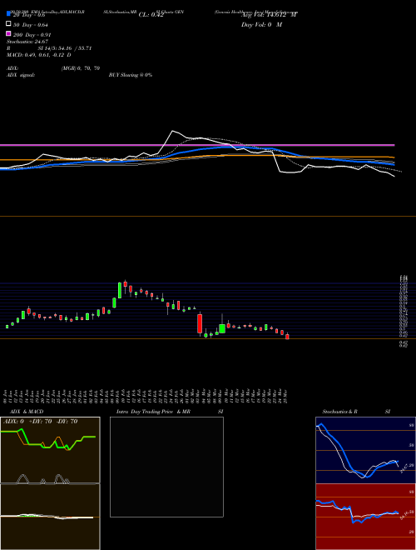
Task: Click the ADX (MGR) 0, 70, 70 line
Action: 53,68
